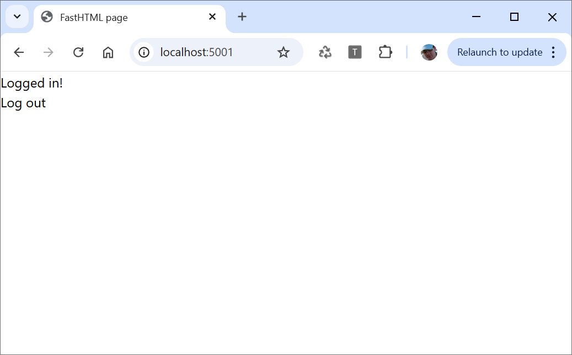This screenshot has height=355, width=572.
Task: Click the localhost:5001 address bar
Action: [x=210, y=52]
